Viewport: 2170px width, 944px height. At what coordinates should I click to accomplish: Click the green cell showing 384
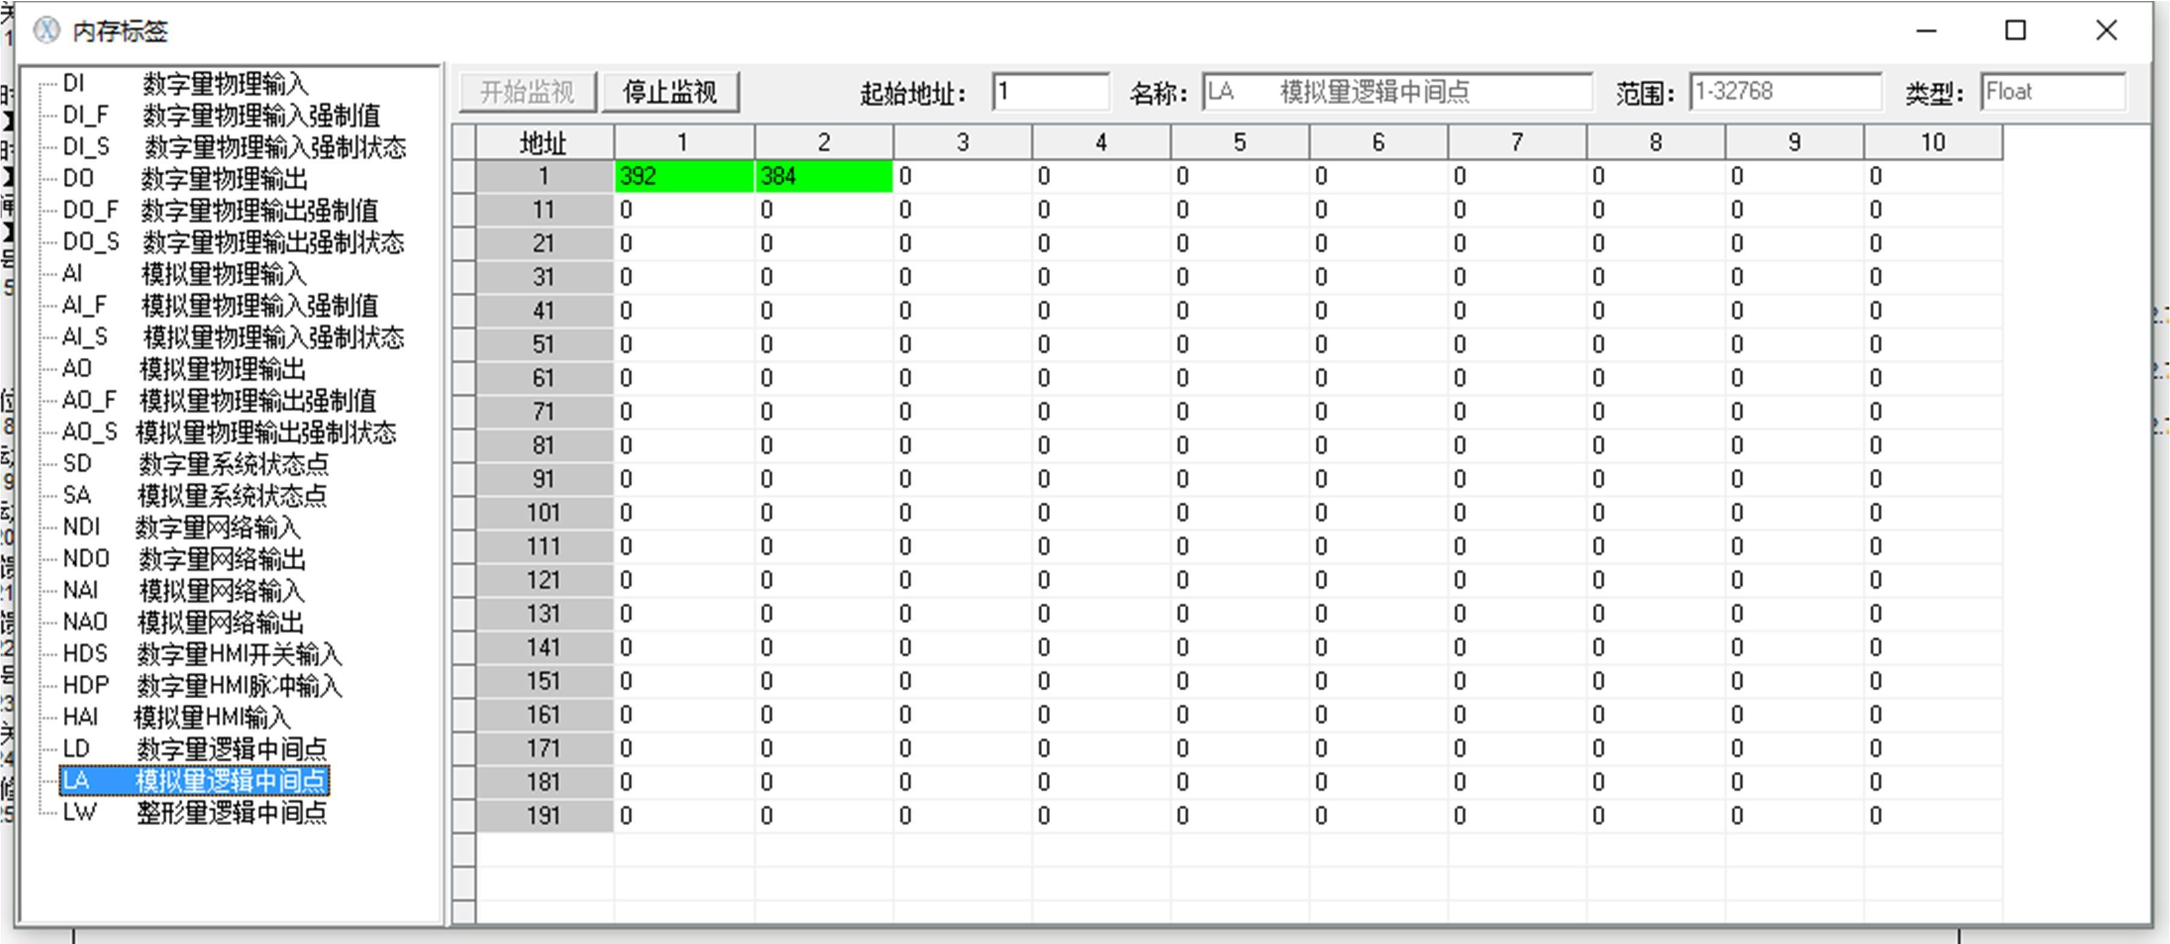[x=823, y=176]
